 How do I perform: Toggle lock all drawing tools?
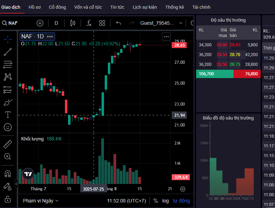click(x=8, y=199)
